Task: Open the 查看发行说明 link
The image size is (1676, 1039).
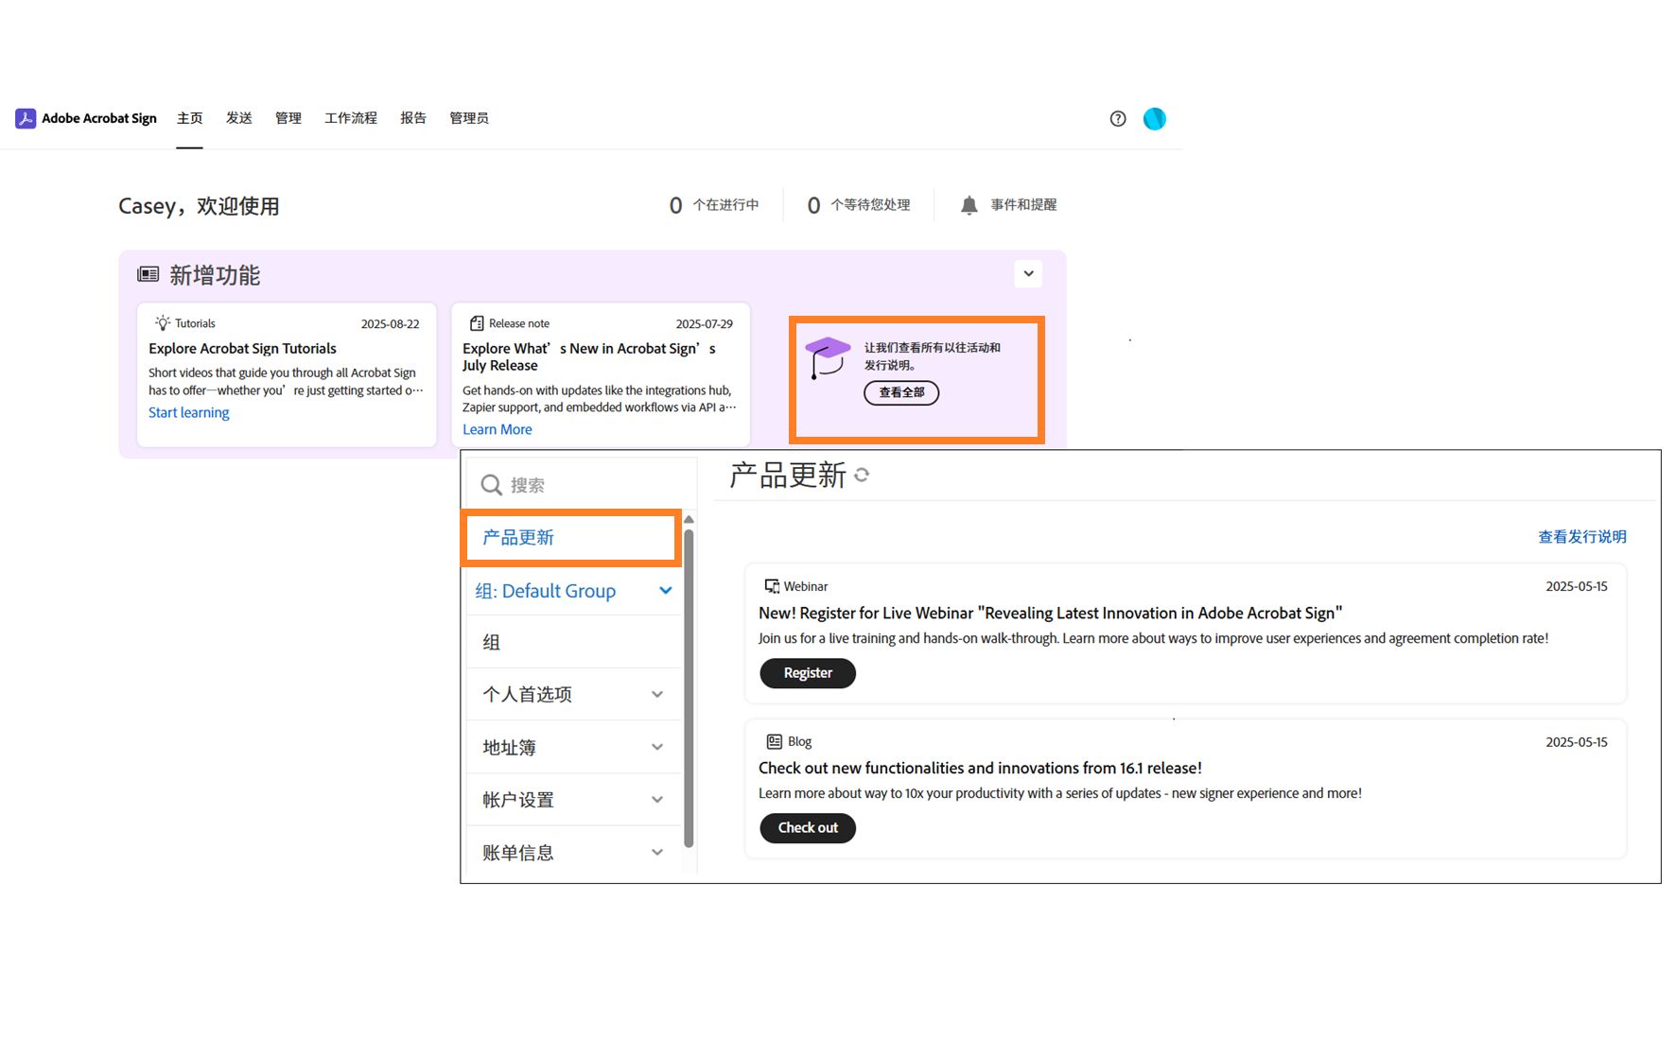Action: pos(1581,537)
